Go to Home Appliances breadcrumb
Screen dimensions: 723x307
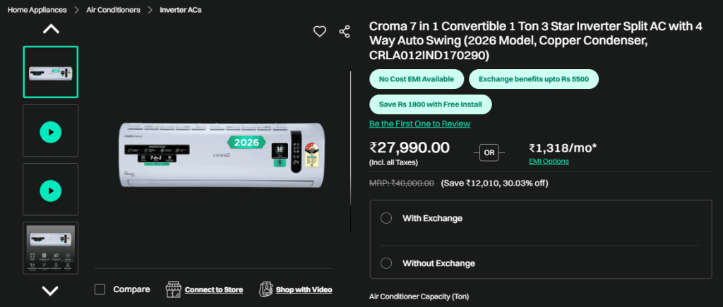coord(37,10)
